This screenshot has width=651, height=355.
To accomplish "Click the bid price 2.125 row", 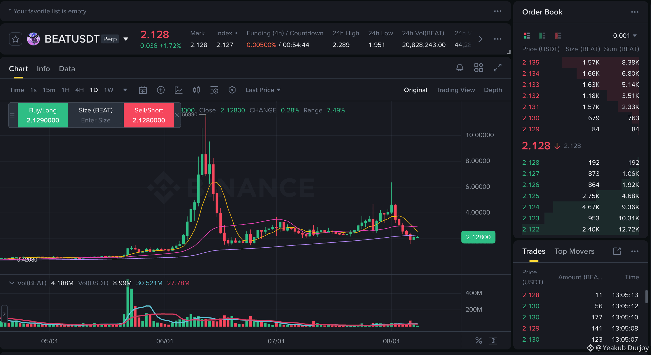I will click(x=581, y=196).
